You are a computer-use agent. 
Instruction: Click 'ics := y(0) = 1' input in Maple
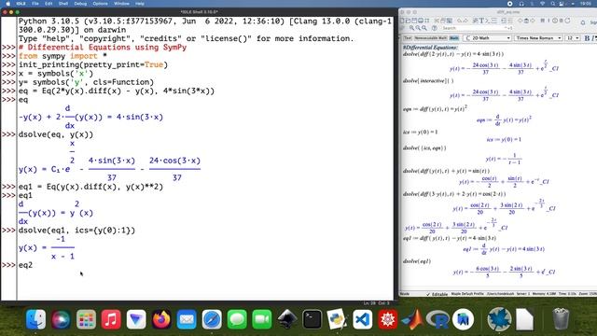(420, 133)
